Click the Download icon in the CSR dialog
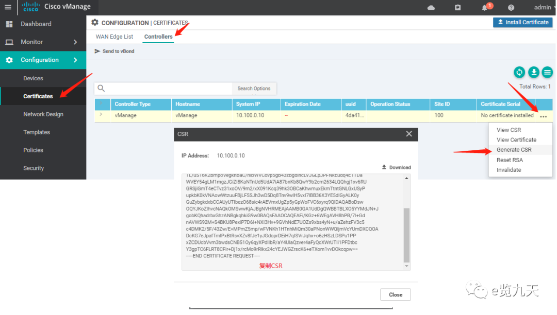This screenshot has width=557, height=315. click(x=396, y=167)
